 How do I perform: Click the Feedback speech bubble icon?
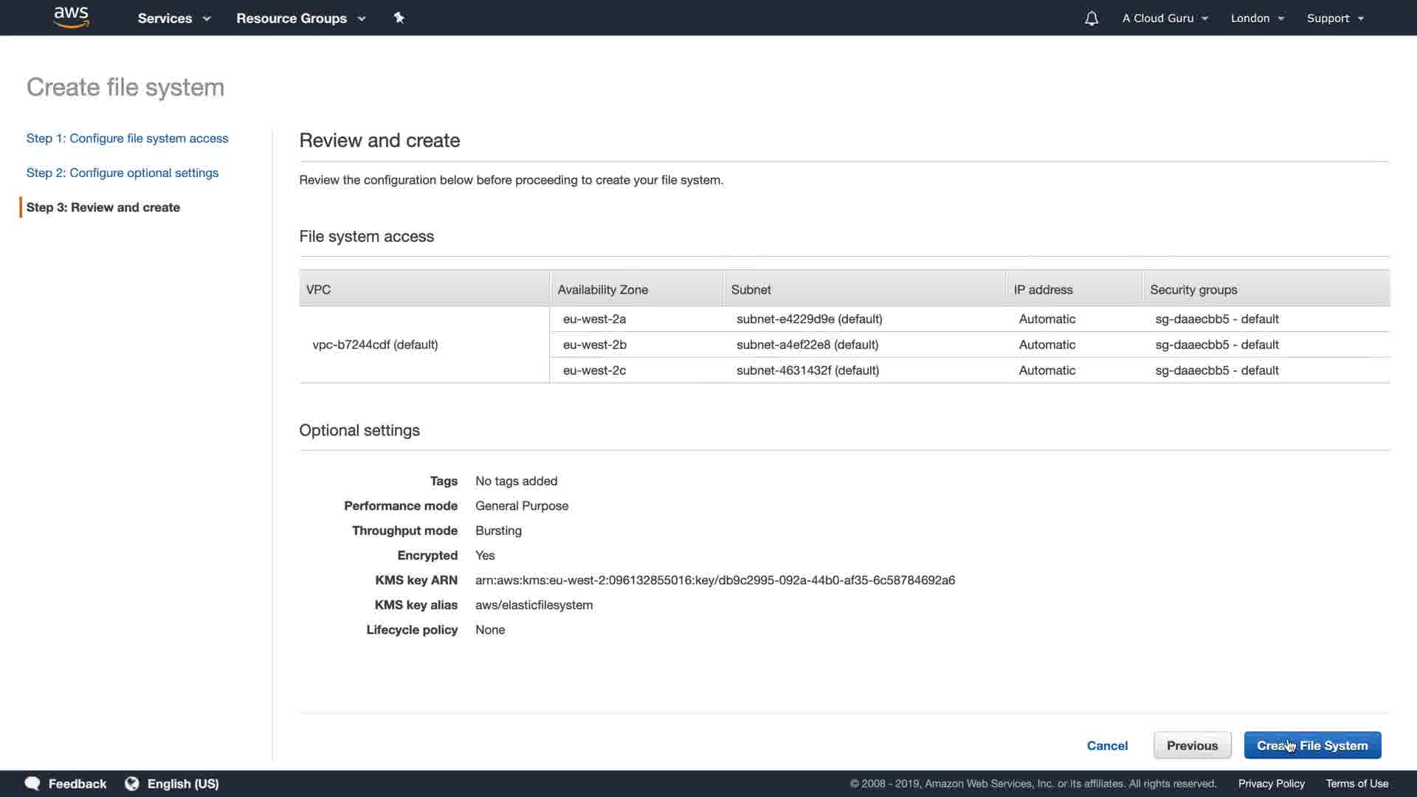coord(32,784)
